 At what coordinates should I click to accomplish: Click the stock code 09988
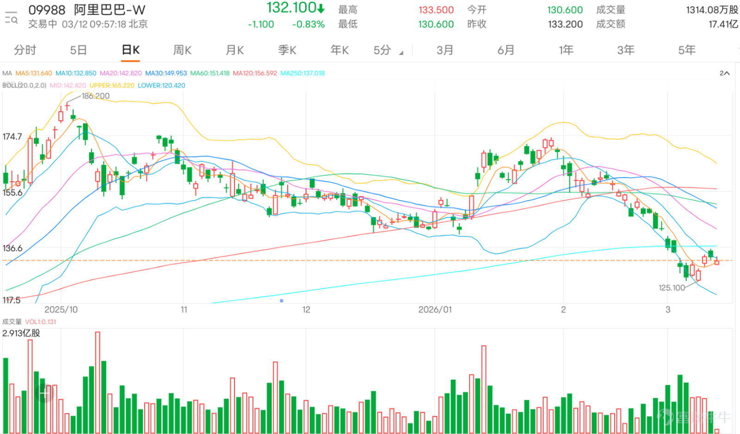click(47, 10)
